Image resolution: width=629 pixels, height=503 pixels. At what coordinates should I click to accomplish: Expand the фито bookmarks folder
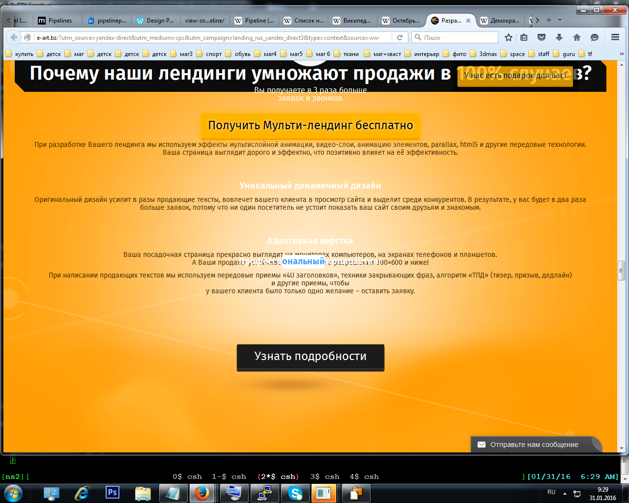[x=455, y=54]
